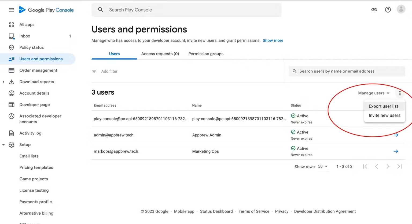Click the Add filter field
This screenshot has height=224, width=412.
[x=109, y=71]
